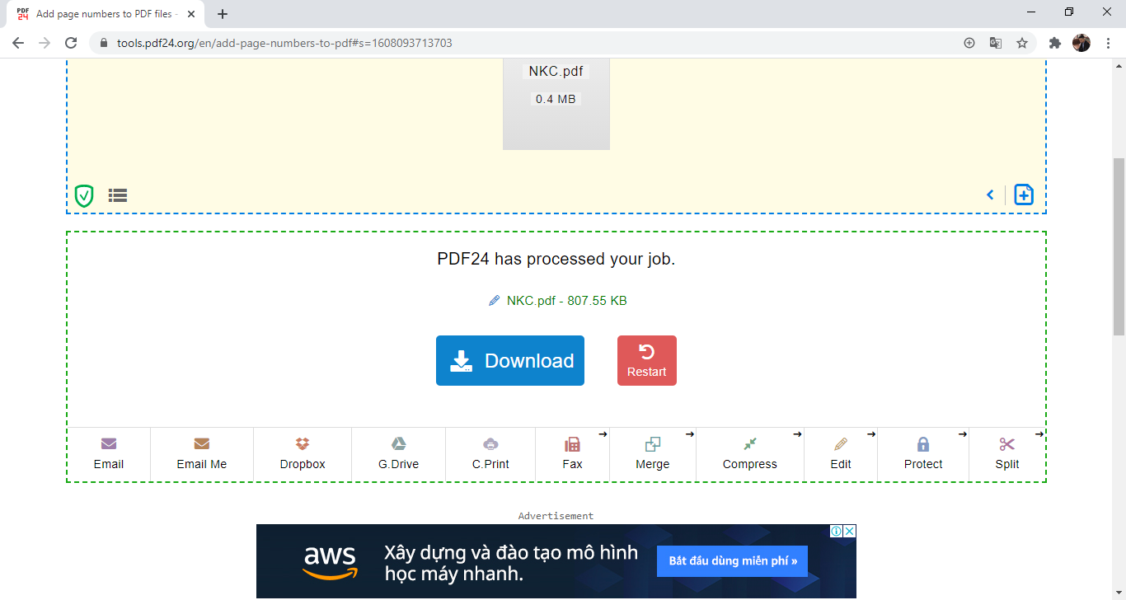View site security lock information
The image size is (1126, 600).
tap(104, 43)
